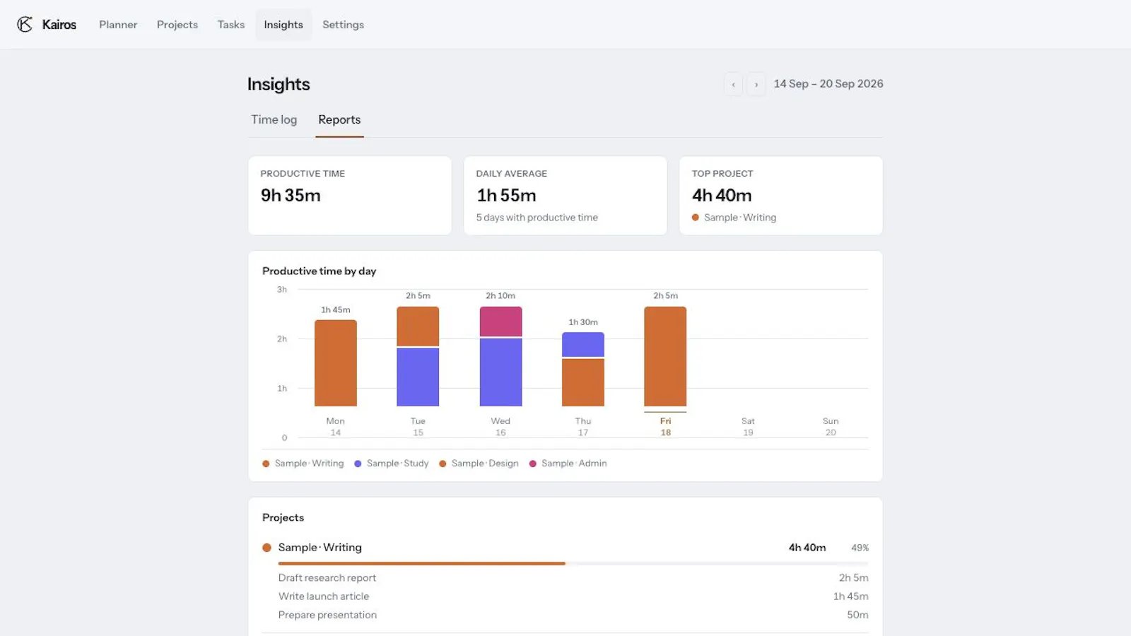Click the Tue 15 axis label
Image resolution: width=1131 pixels, height=636 pixels.
[418, 426]
